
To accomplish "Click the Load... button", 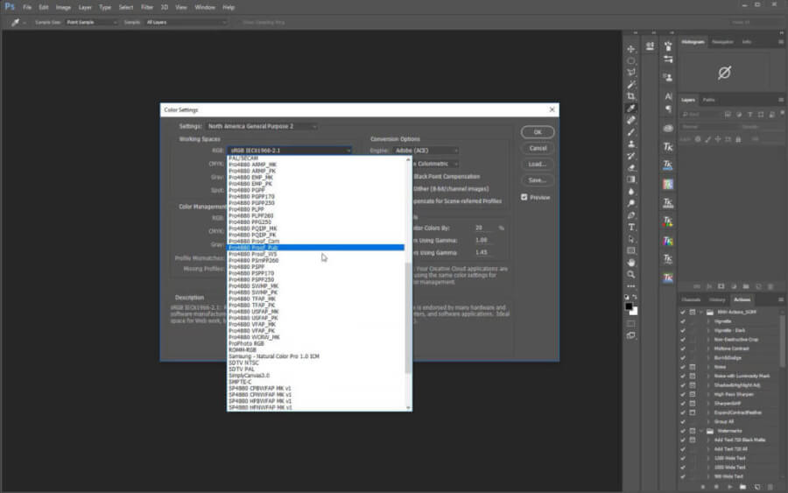I will pos(538,165).
